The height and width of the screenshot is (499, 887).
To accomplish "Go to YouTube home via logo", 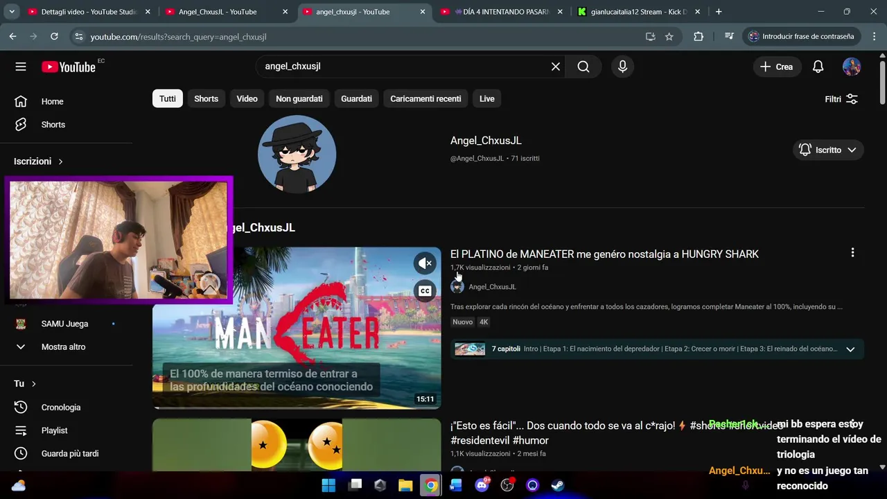I will point(68,67).
